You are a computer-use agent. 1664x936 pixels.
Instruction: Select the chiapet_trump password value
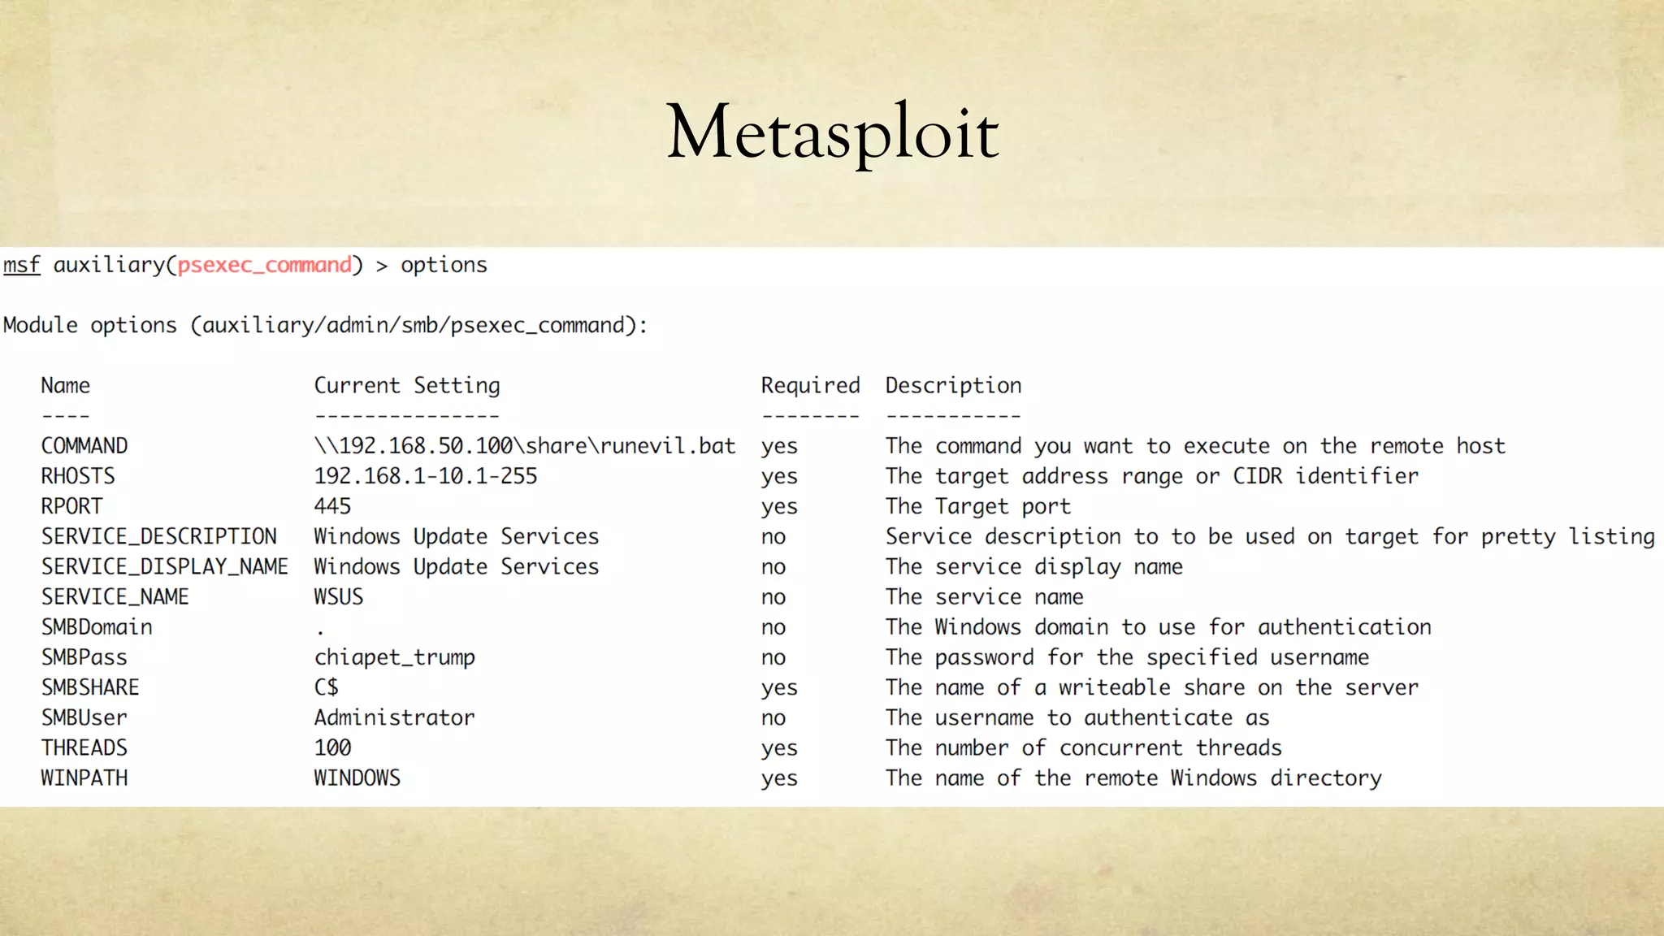(395, 657)
